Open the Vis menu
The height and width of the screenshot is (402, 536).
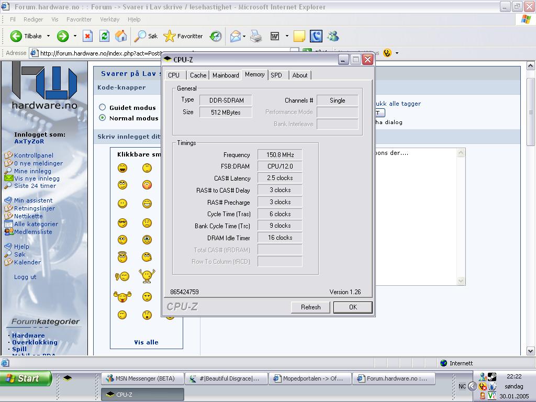point(54,19)
